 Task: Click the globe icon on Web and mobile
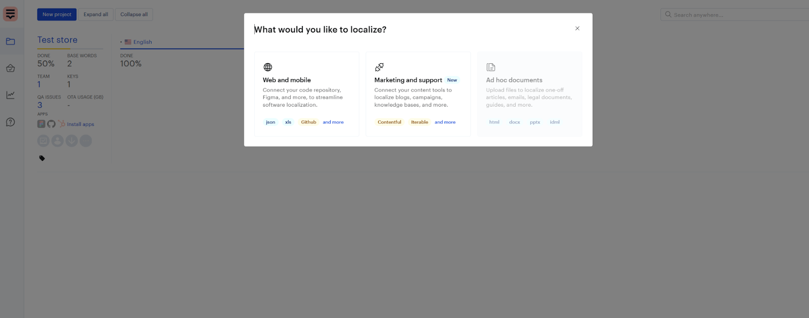click(268, 67)
